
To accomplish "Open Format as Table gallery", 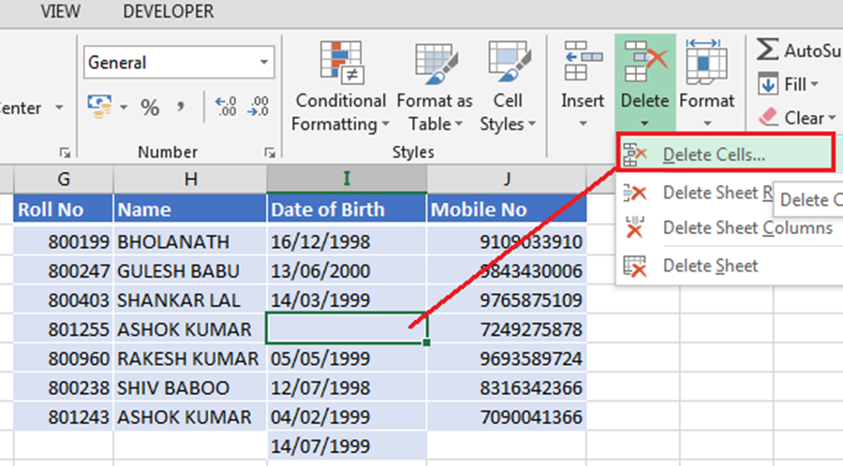I will point(434,64).
